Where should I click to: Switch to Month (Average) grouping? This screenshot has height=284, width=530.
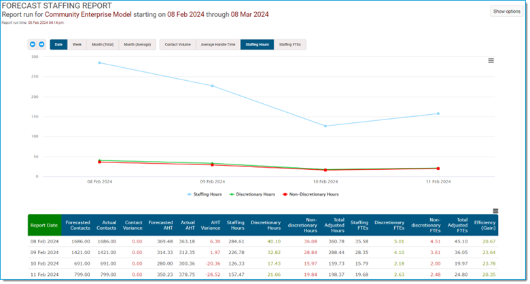(137, 45)
